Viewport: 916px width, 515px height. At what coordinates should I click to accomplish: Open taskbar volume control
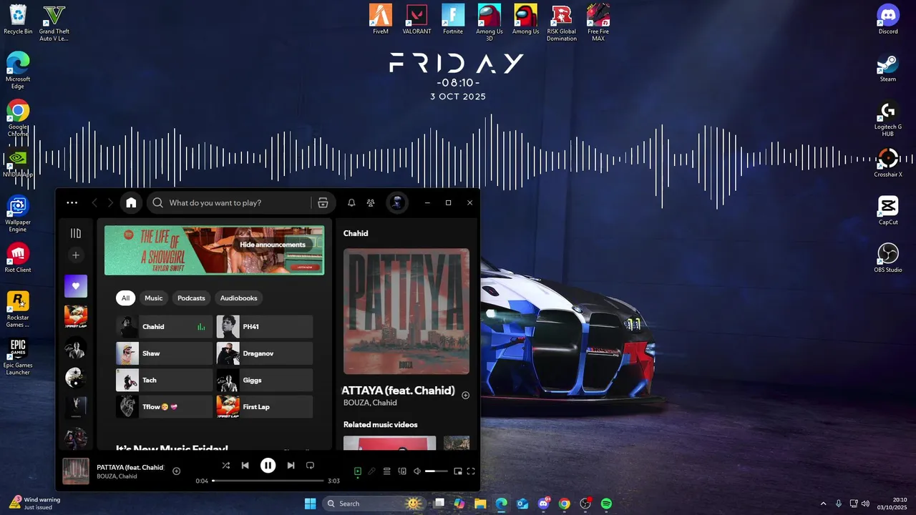click(866, 504)
